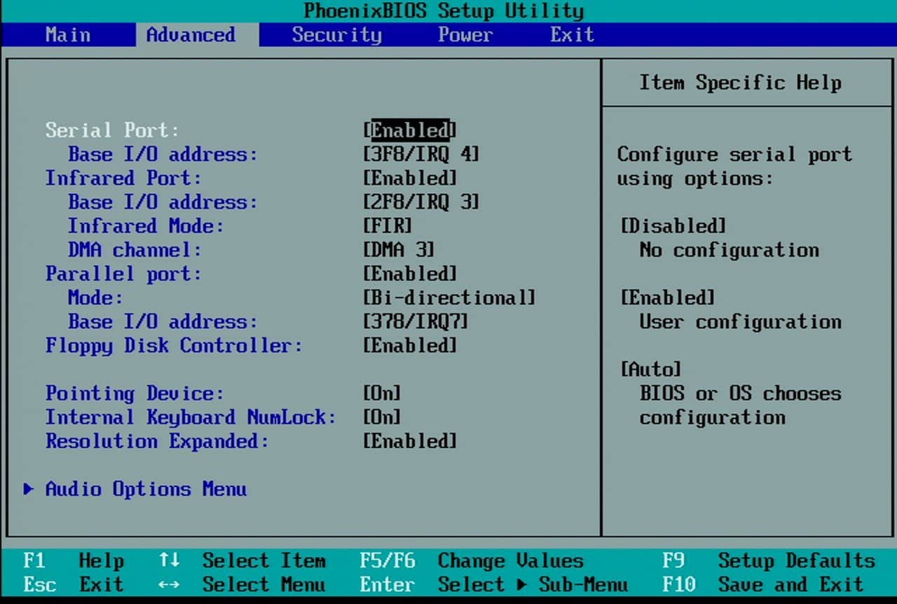Click the 'User configuration' help text
This screenshot has height=604, width=897.
click(x=740, y=322)
